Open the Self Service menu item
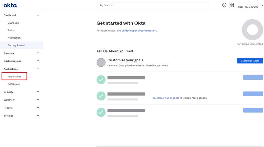 [14, 84]
